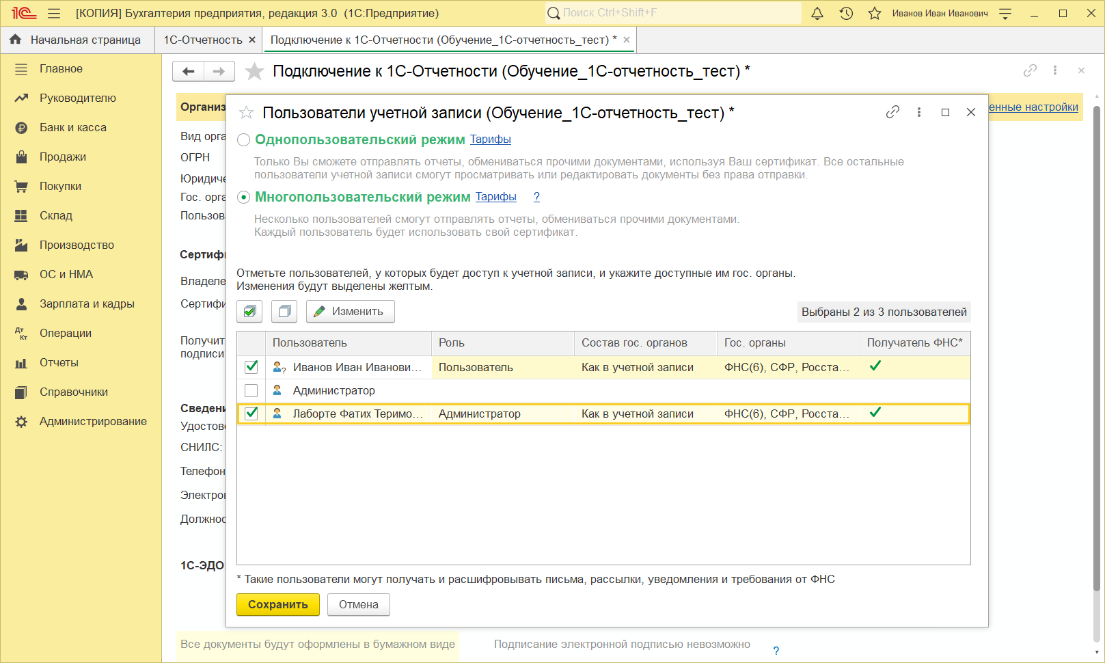Screen dimensions: 1105x663
Task: Open Тарифы link for single-user mode
Action: (491, 139)
